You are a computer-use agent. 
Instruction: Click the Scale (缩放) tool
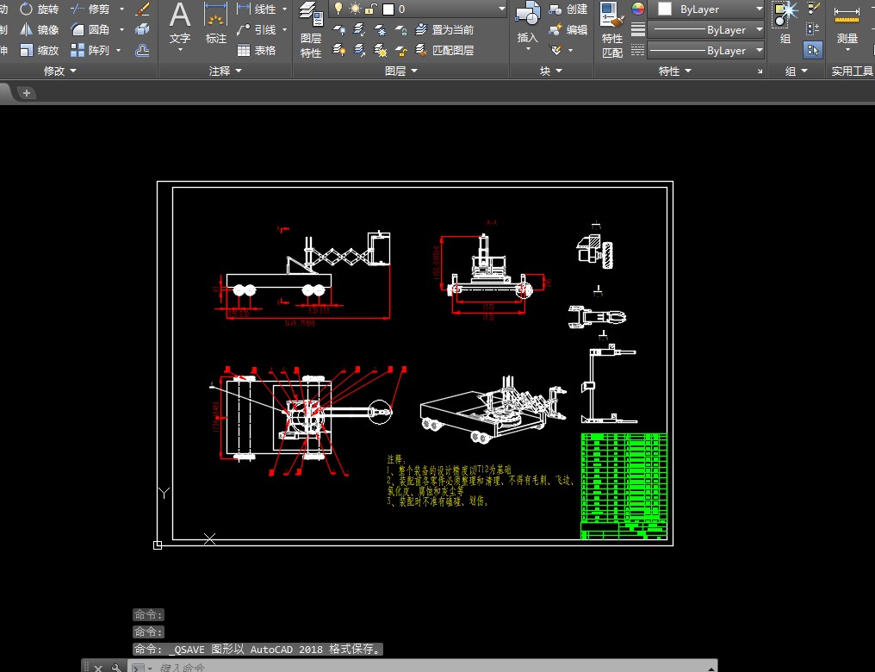click(x=39, y=50)
